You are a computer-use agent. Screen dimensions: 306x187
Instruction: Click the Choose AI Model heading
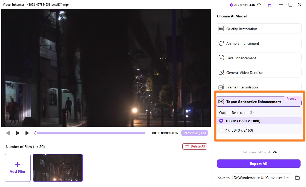pyautogui.click(x=232, y=16)
